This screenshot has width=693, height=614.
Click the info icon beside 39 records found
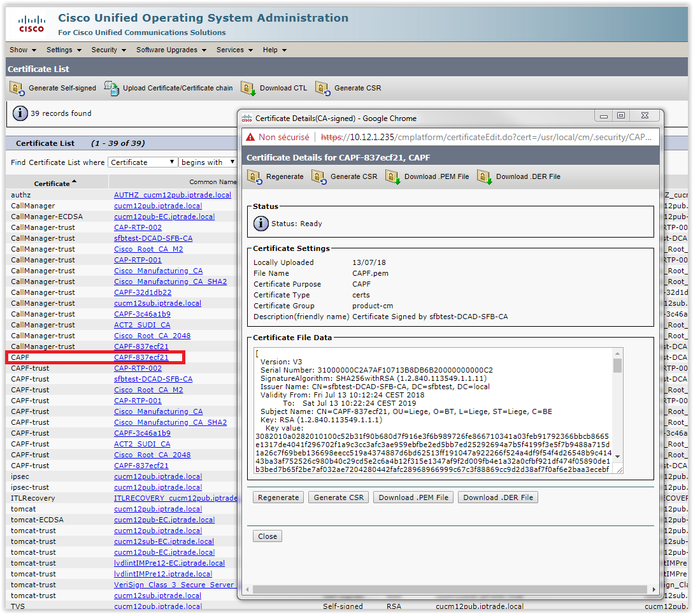tap(20, 113)
